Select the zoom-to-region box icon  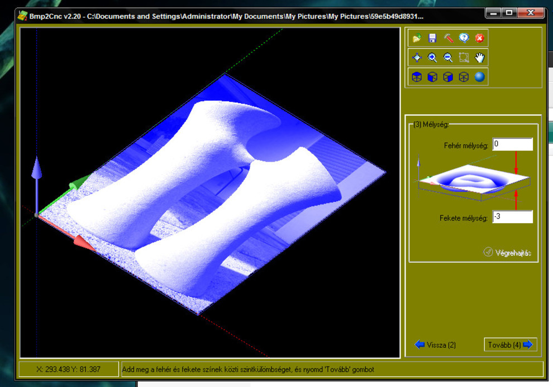pos(464,57)
